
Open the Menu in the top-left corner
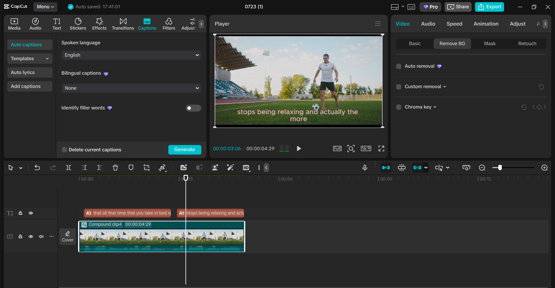pyautogui.click(x=45, y=7)
